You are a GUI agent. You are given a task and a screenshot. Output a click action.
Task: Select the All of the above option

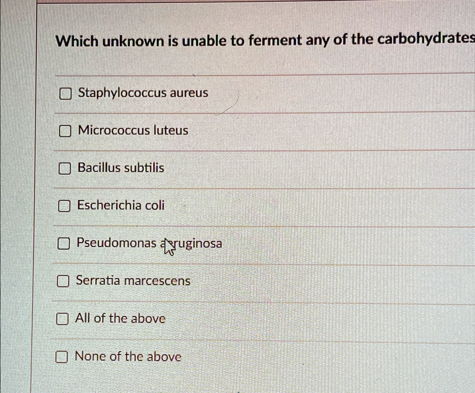[120, 318]
